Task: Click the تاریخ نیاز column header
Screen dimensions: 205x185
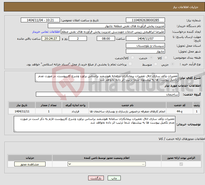Action: 22,105
